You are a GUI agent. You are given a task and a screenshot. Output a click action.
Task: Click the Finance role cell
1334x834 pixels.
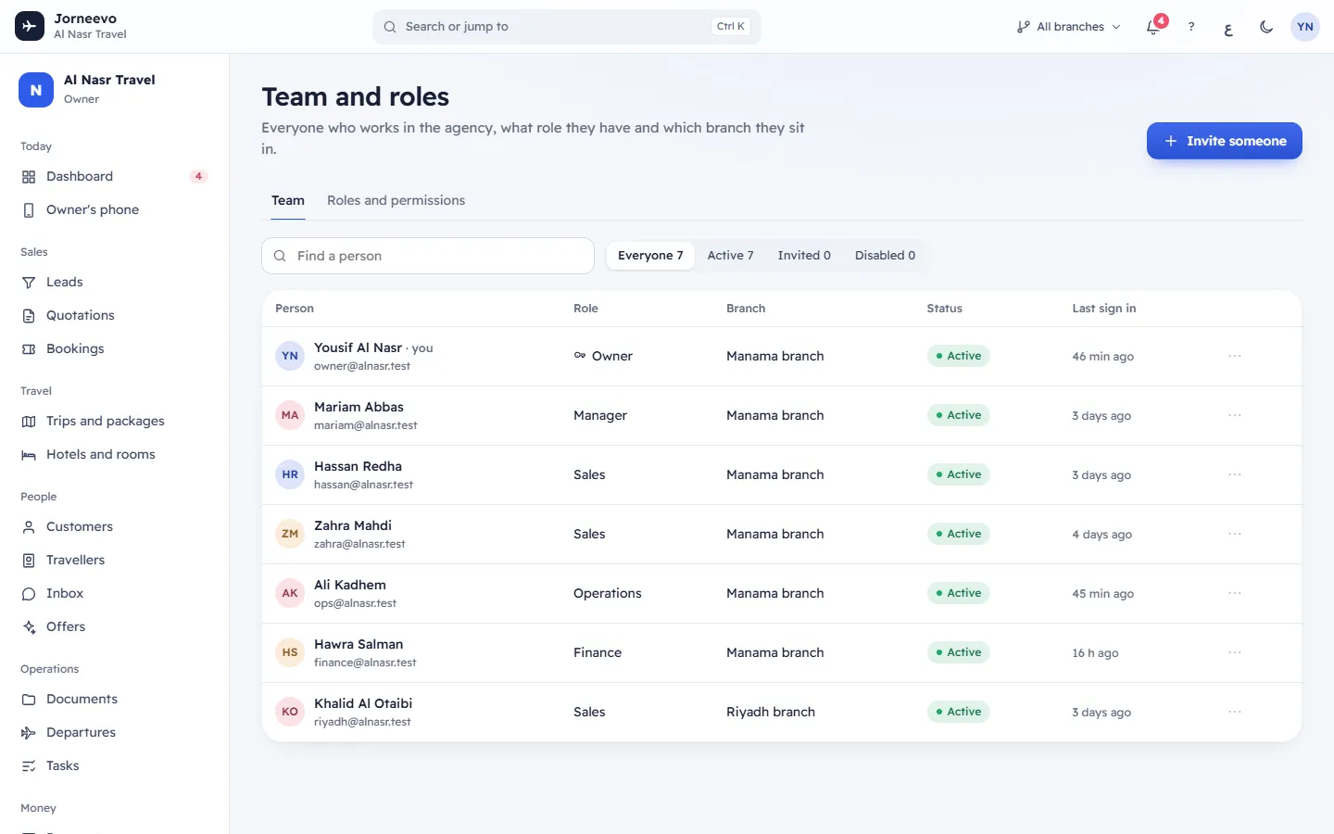[x=598, y=652]
